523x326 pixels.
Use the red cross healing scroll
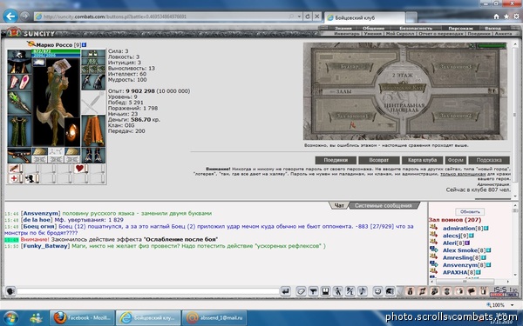[14, 178]
